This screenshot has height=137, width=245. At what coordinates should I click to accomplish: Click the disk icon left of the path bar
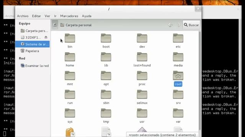[x=55, y=25]
